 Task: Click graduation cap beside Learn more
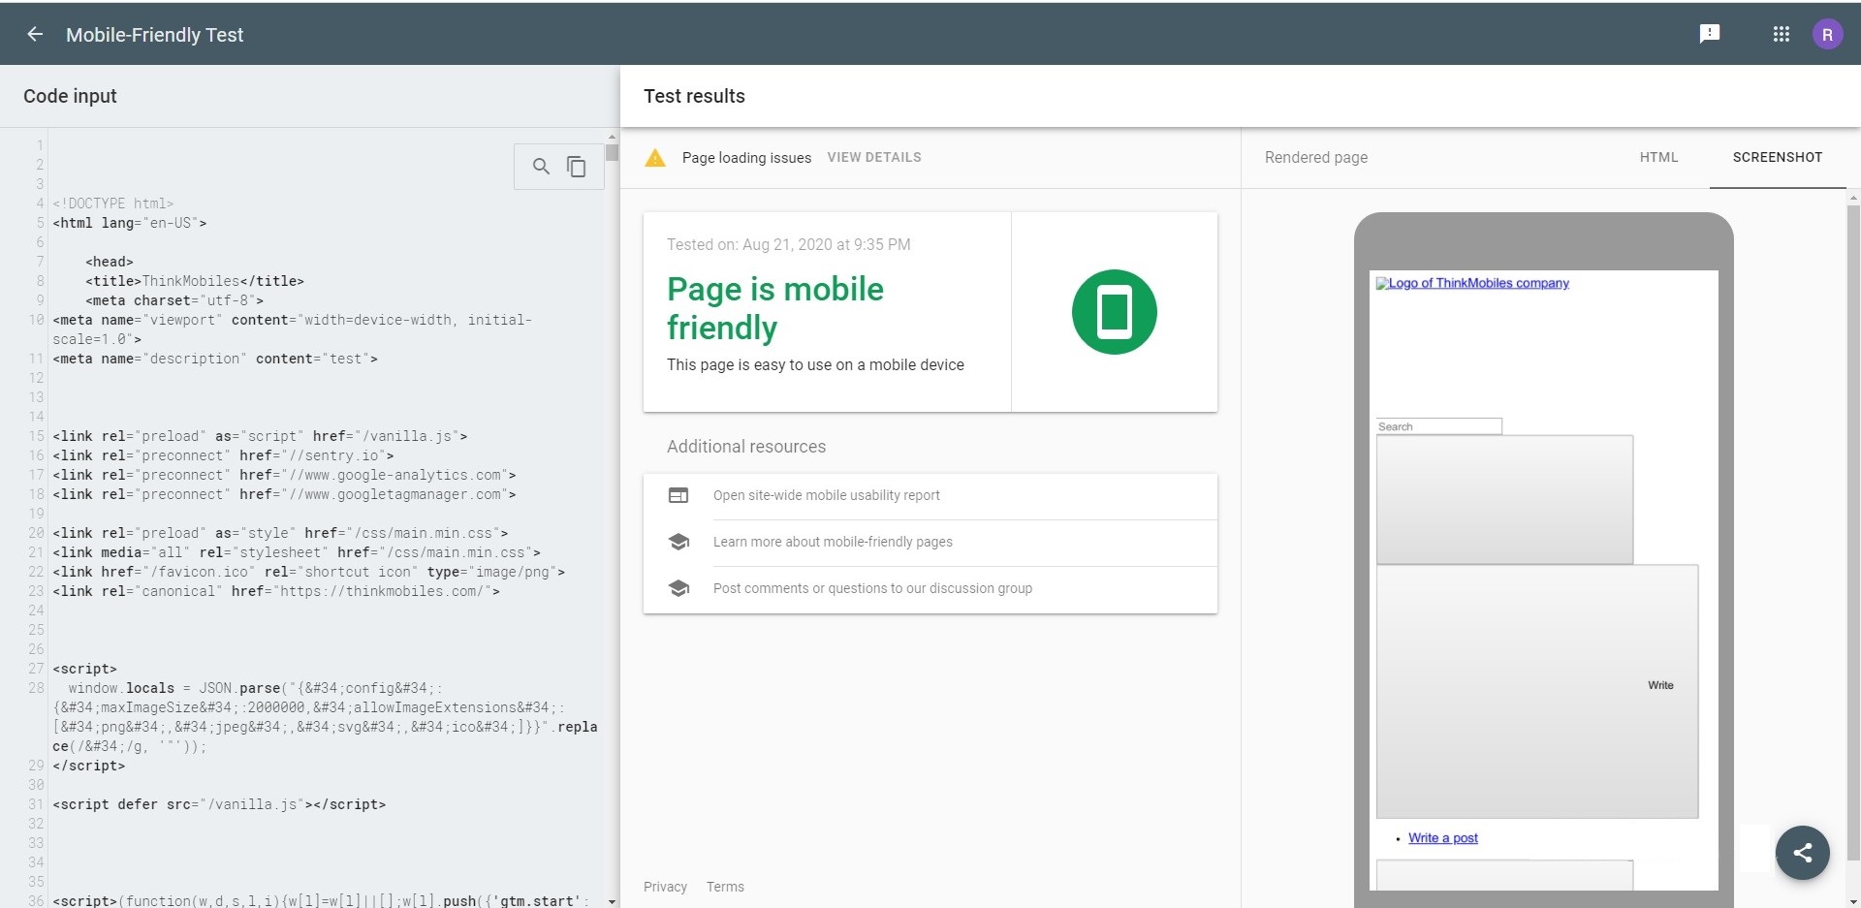678,542
